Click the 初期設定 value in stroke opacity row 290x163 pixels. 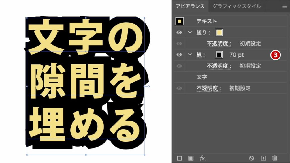[x=250, y=66]
